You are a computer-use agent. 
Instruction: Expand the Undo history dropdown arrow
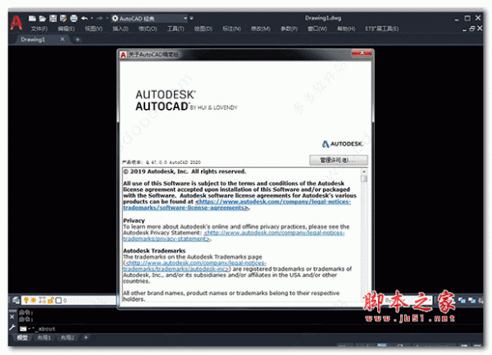click(92, 19)
